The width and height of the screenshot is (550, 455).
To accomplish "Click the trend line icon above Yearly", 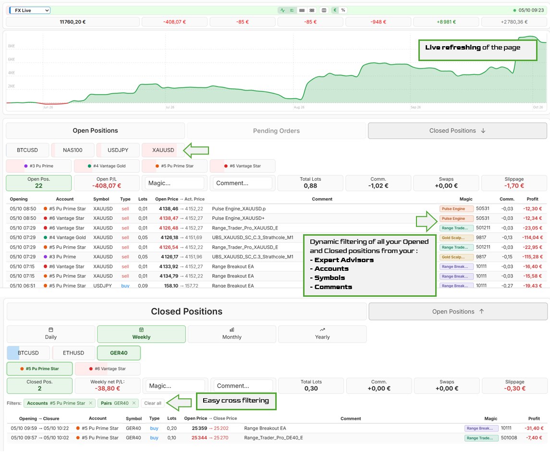I will (322, 329).
